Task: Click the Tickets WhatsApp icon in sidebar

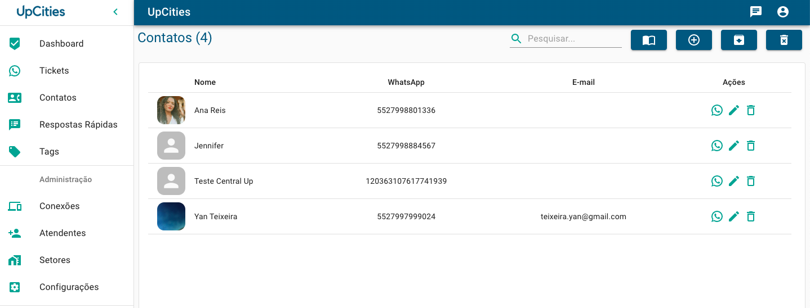Action: coord(15,71)
